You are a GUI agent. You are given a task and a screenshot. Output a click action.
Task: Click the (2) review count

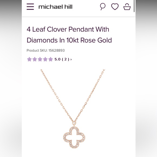click(x=66, y=59)
